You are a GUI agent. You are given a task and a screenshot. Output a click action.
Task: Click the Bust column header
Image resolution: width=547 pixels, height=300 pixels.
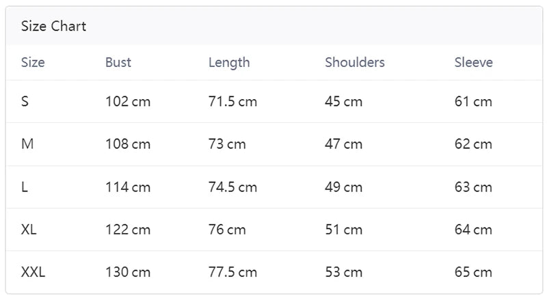(x=118, y=62)
